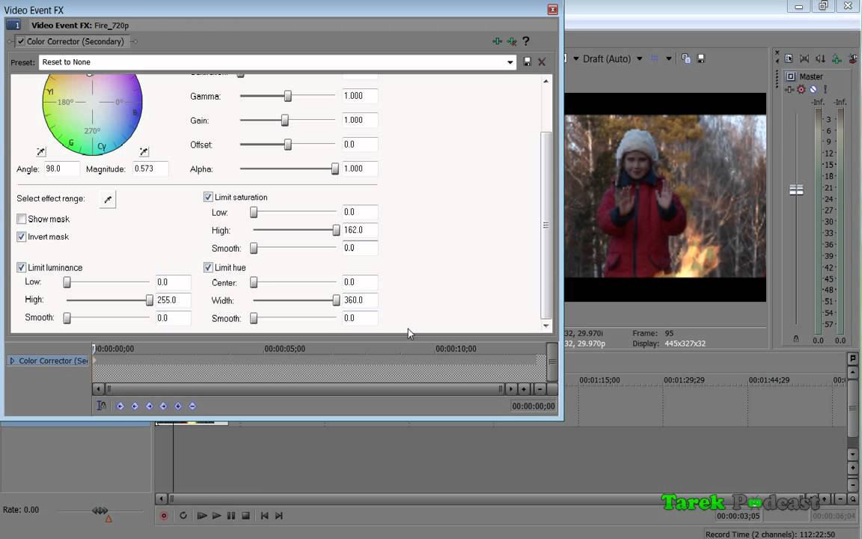Expand Color Corrector keyframe track
Viewport: 862px width, 539px height.
click(12, 361)
